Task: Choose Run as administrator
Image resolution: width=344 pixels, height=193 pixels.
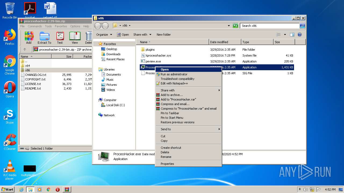Action: point(188,74)
